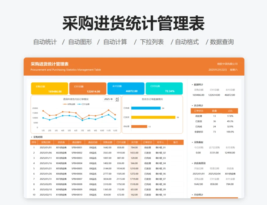This screenshot has height=205, width=267.
Task: Click the 采购金额 legend entry in line chart
Action: pyautogui.click(x=69, y=104)
